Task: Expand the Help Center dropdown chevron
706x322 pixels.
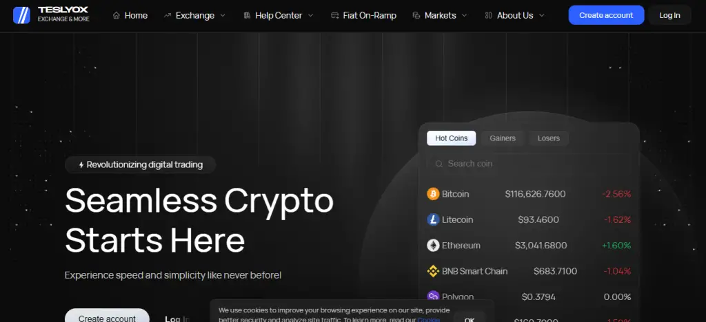Action: click(x=310, y=15)
